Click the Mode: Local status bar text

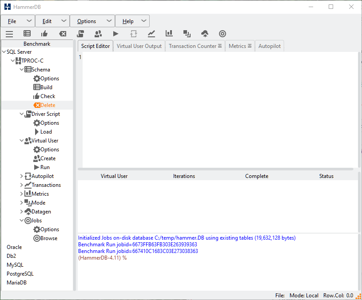click(x=304, y=296)
